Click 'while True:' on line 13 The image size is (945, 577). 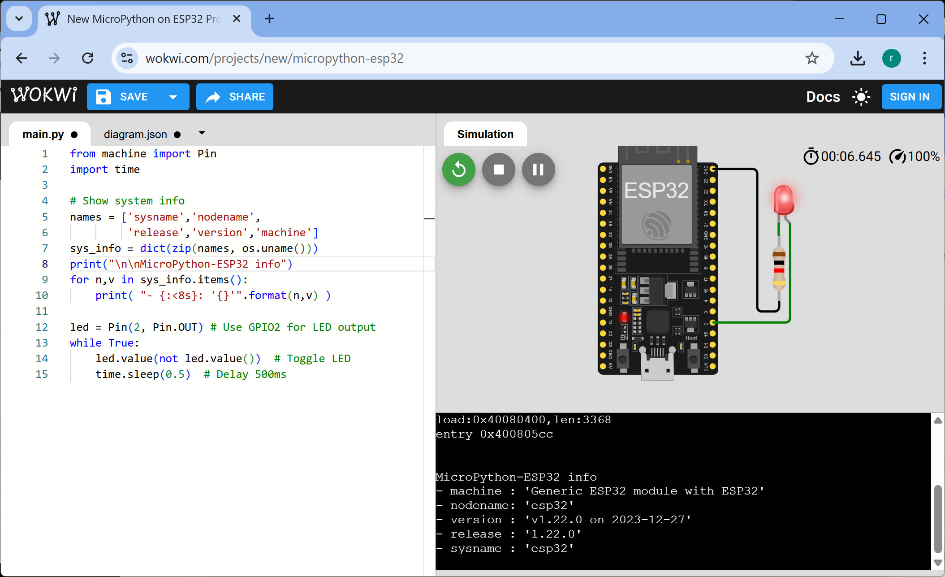click(104, 343)
